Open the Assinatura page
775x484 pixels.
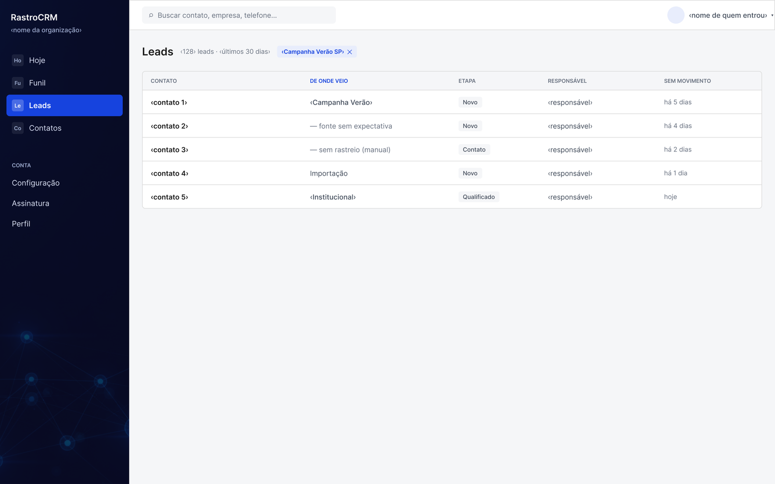pyautogui.click(x=31, y=203)
